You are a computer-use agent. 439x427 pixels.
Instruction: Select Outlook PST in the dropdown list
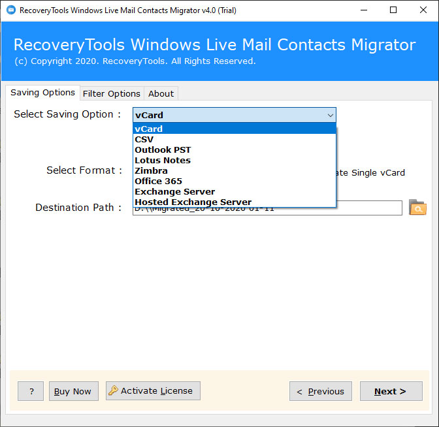point(235,150)
